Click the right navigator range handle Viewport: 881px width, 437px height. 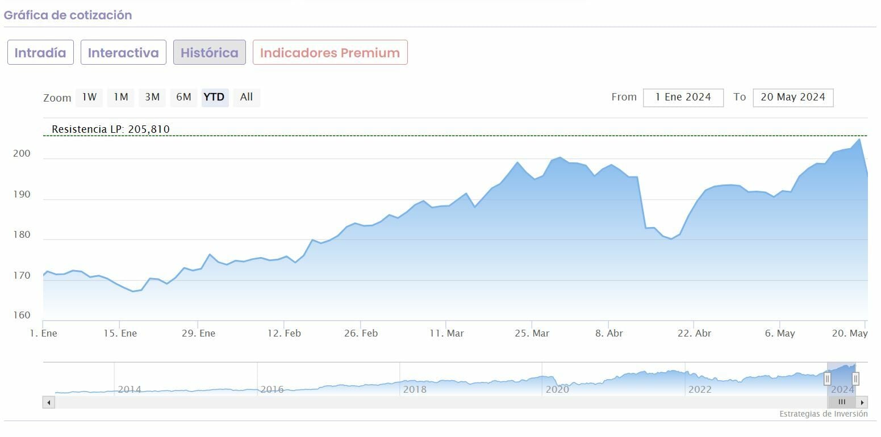point(855,379)
